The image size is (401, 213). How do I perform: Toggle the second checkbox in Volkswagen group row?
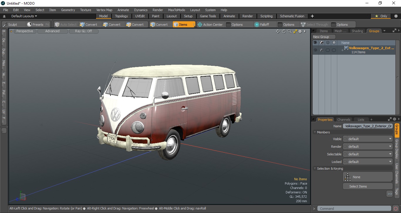pyautogui.click(x=334, y=50)
